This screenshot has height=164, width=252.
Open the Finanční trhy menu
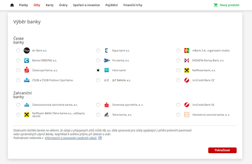coord(133,5)
